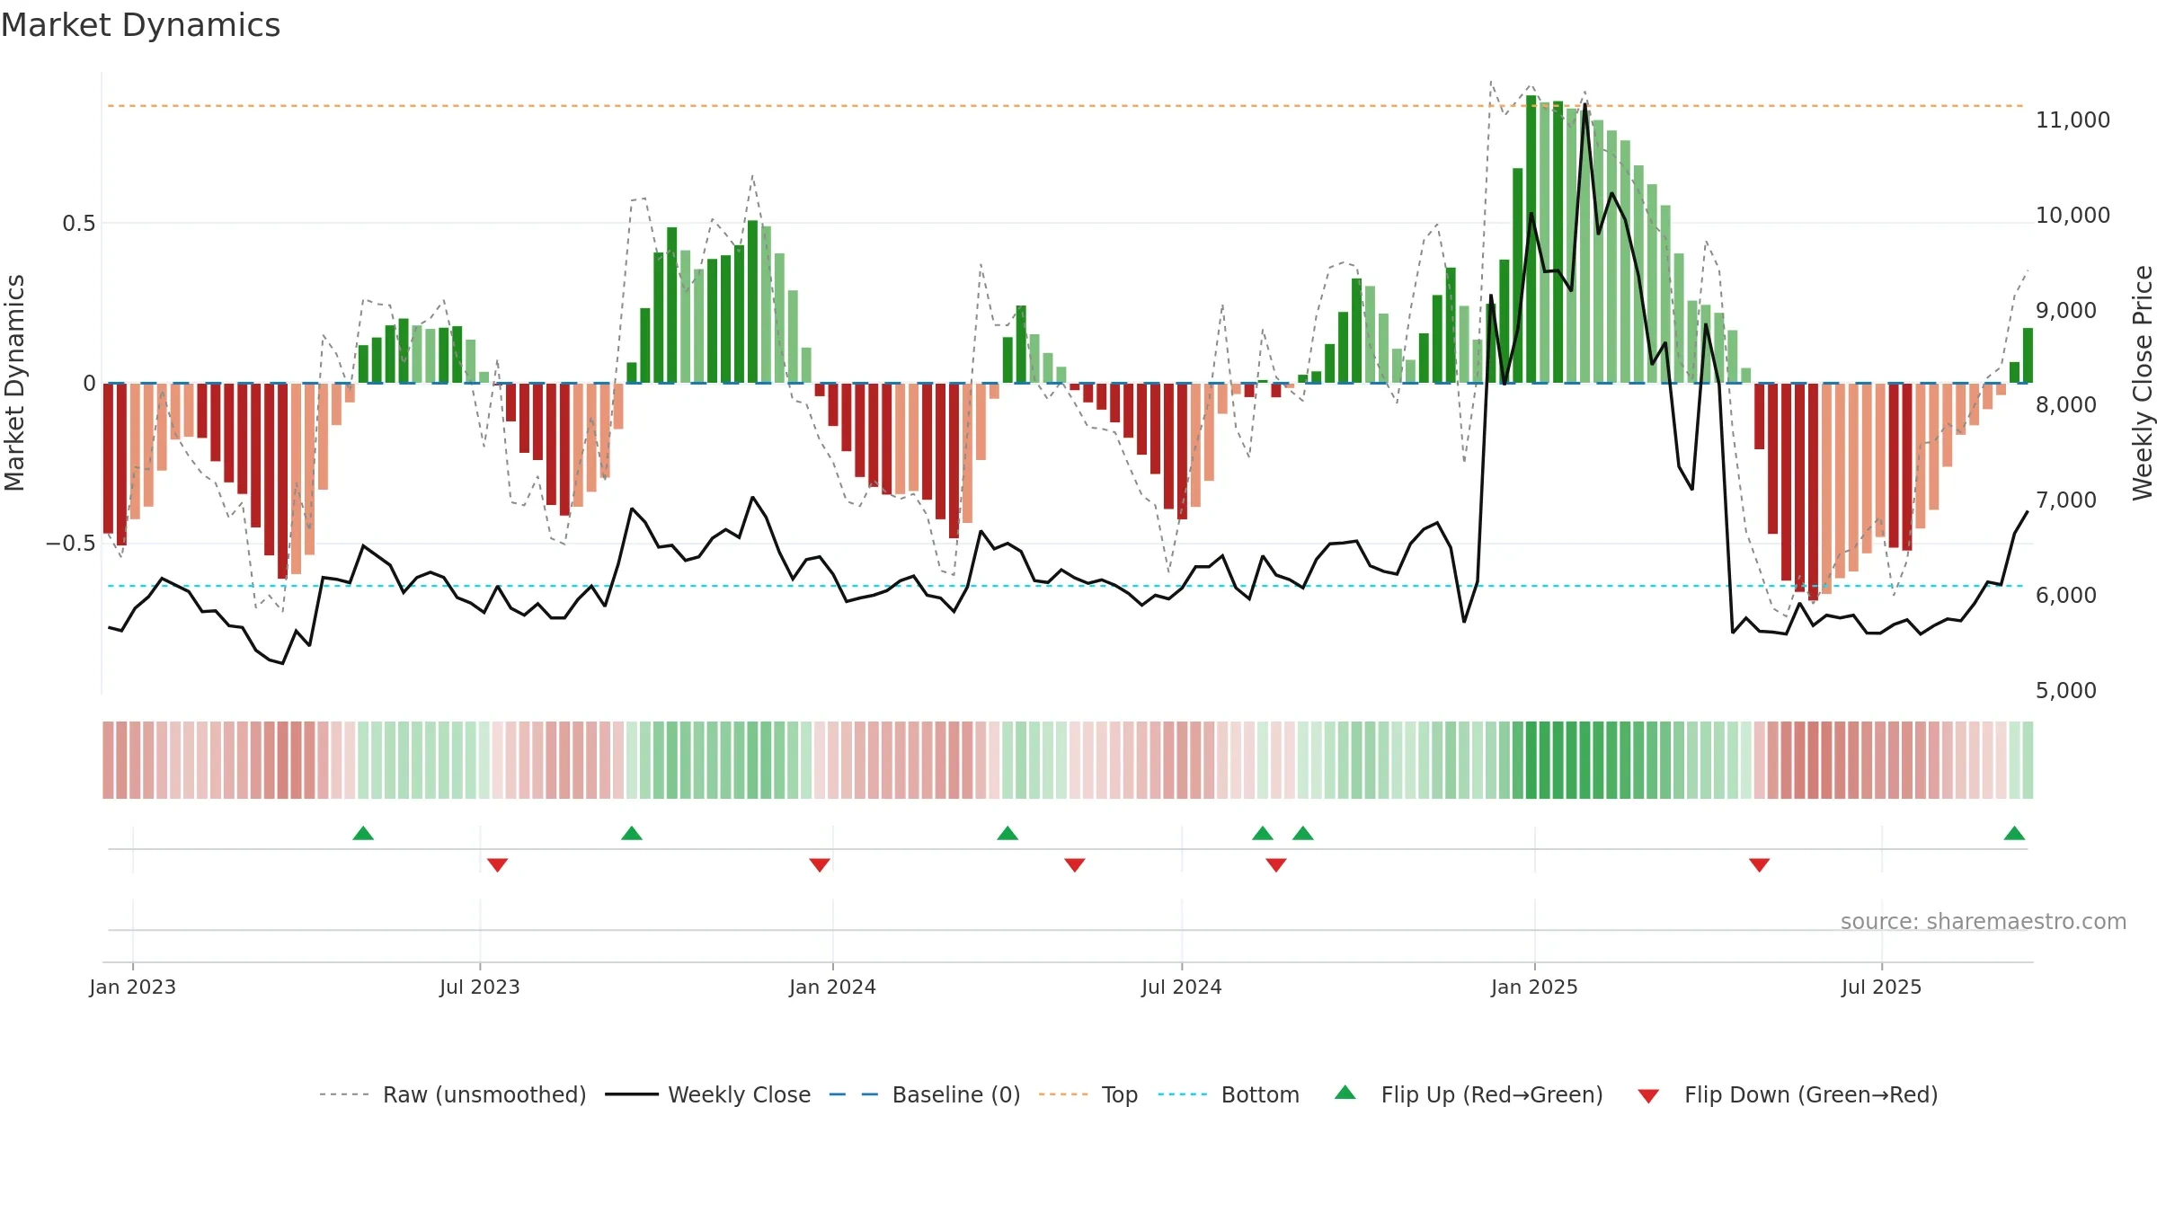Viewport: 2157px width, 1213px height.
Task: Click the Market Dynamics chart title
Action: [140, 25]
